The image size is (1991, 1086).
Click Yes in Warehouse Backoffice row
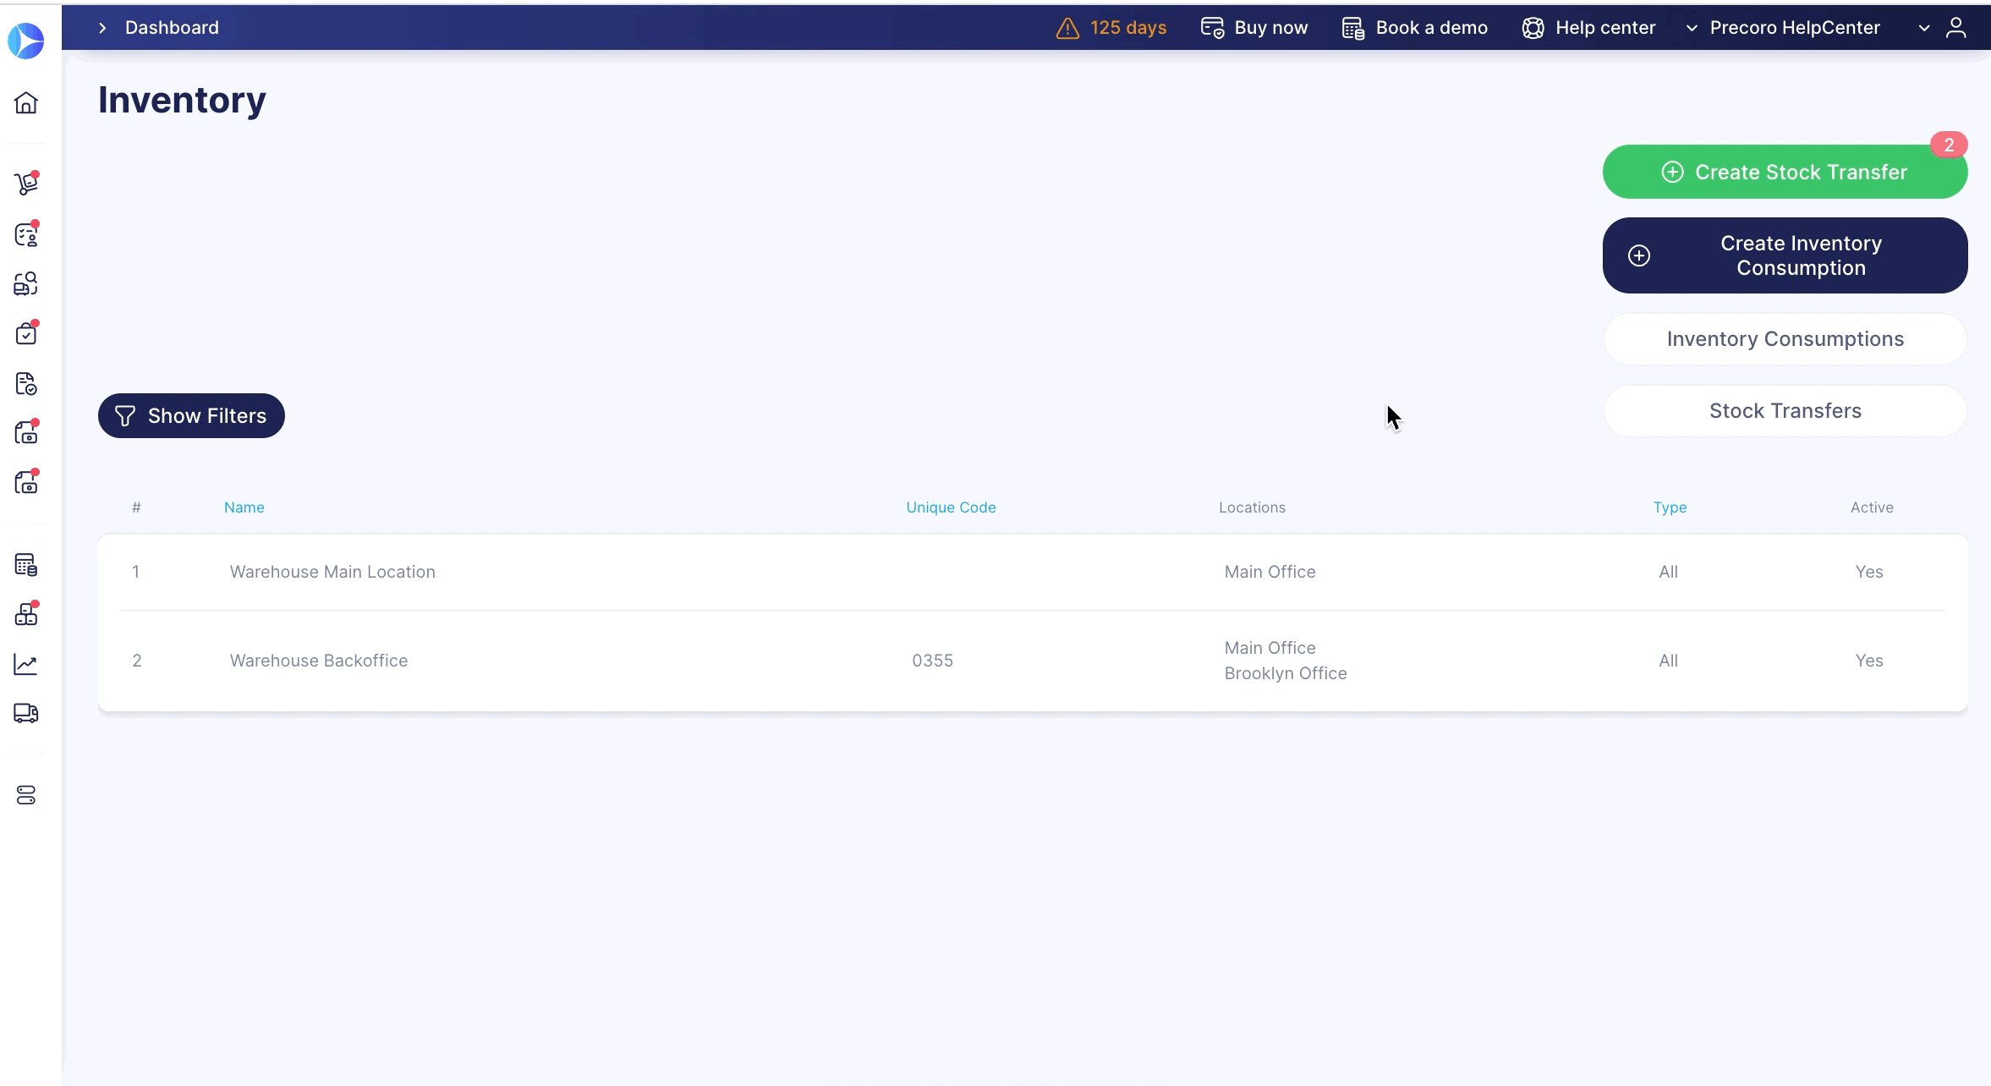1869,661
